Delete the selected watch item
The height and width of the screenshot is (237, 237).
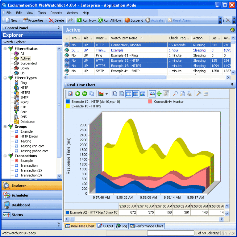click(x=56, y=20)
